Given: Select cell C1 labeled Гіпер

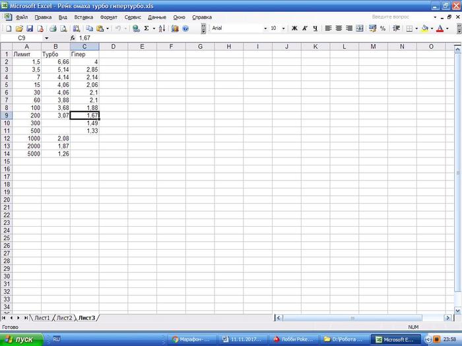Looking at the screenshot, I should 84,54.
